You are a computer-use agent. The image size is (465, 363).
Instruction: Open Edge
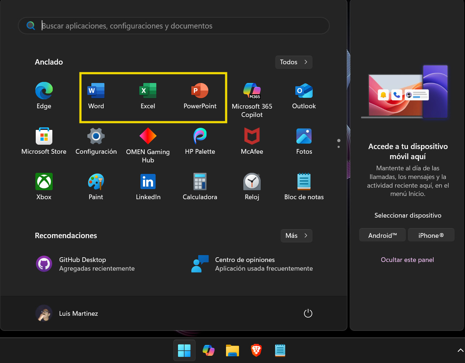coord(44,95)
